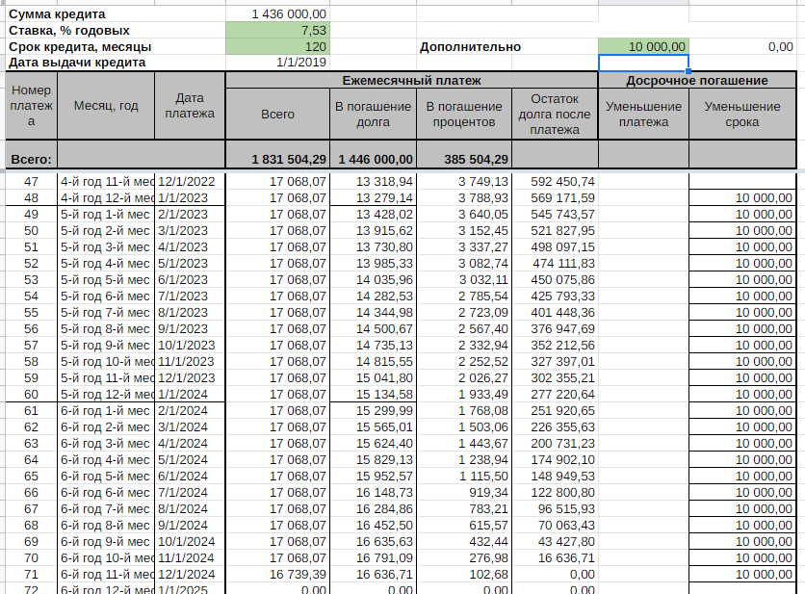Screen dimensions: 805x594
Task: Click the Дополнительно label cell
Action: [470, 46]
